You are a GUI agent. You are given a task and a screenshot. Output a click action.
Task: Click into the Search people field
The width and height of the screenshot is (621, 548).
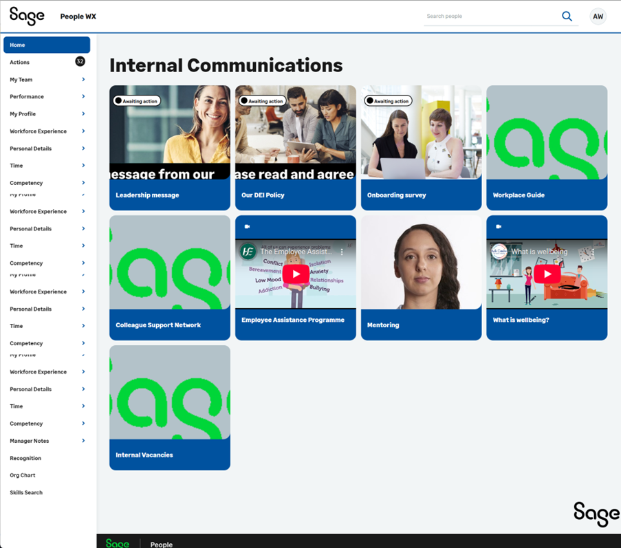(x=490, y=17)
